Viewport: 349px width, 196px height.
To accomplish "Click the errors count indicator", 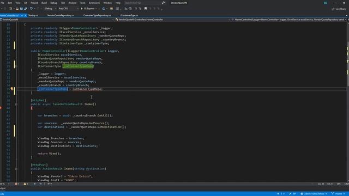I will pyautogui.click(x=17, y=184).
